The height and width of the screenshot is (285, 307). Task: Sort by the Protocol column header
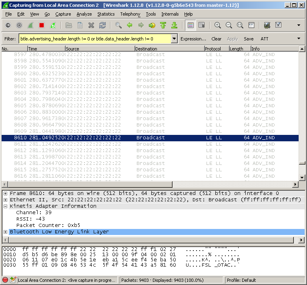217,49
